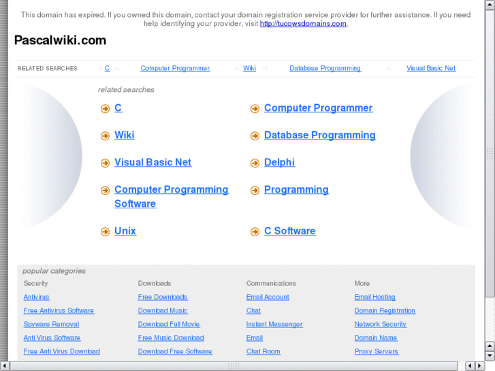Select Visual Basic Net in top search bar
The width and height of the screenshot is (495, 371).
(x=431, y=68)
